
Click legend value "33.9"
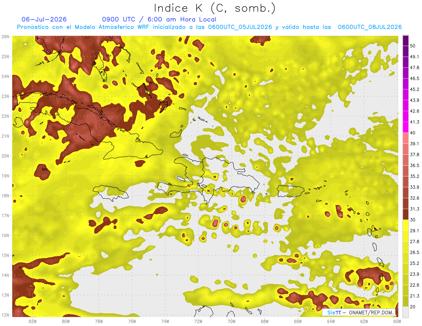point(414,187)
